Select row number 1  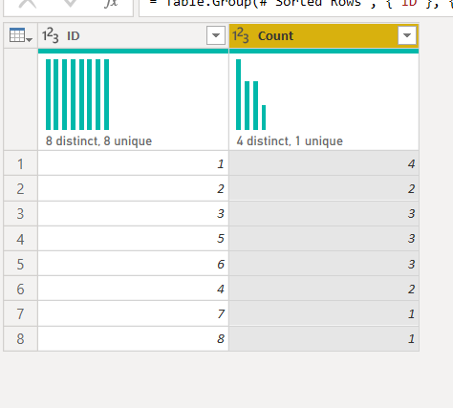20,163
